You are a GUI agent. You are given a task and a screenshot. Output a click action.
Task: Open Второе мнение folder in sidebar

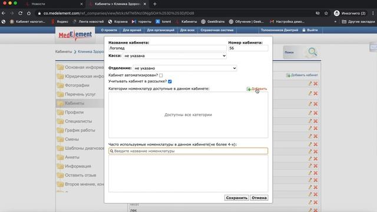pyautogui.click(x=81, y=184)
